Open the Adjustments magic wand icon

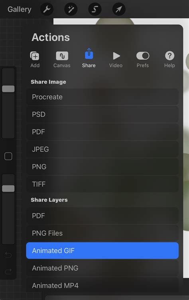tap(71, 9)
